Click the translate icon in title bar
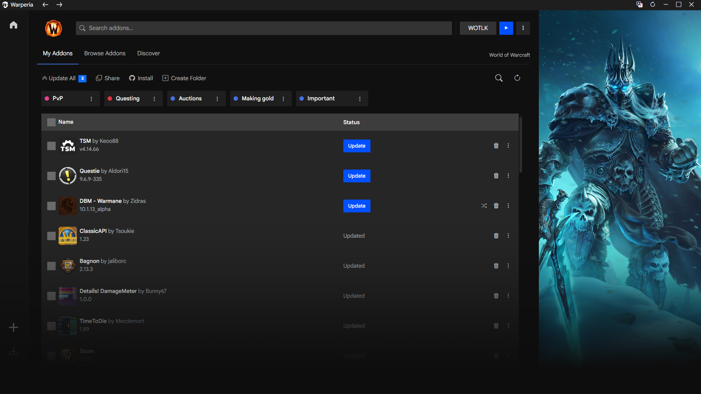Image resolution: width=701 pixels, height=394 pixels. [640, 4]
